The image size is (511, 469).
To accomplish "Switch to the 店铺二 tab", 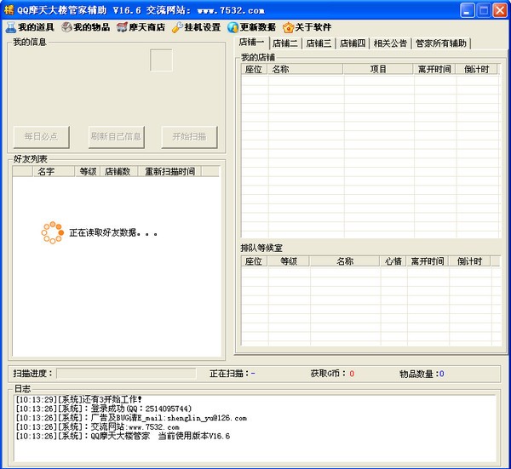I will (285, 43).
